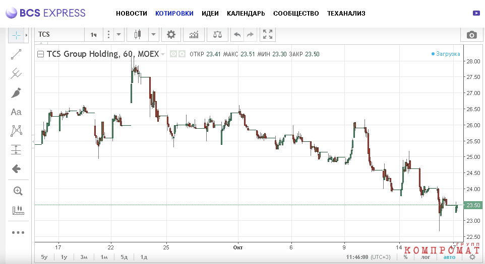485x264 pixels.
Task: Expand the timeframe dropdown arrow
Action: click(119, 35)
